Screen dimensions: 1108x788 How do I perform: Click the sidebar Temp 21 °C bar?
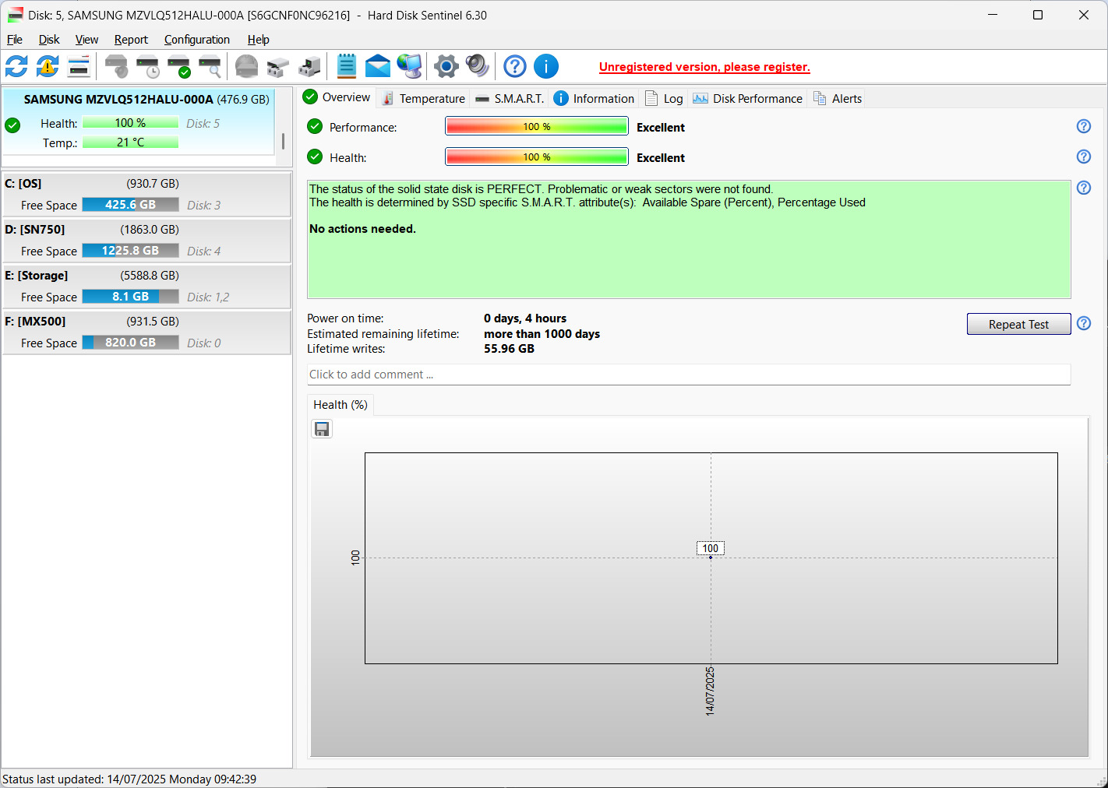[x=130, y=142]
